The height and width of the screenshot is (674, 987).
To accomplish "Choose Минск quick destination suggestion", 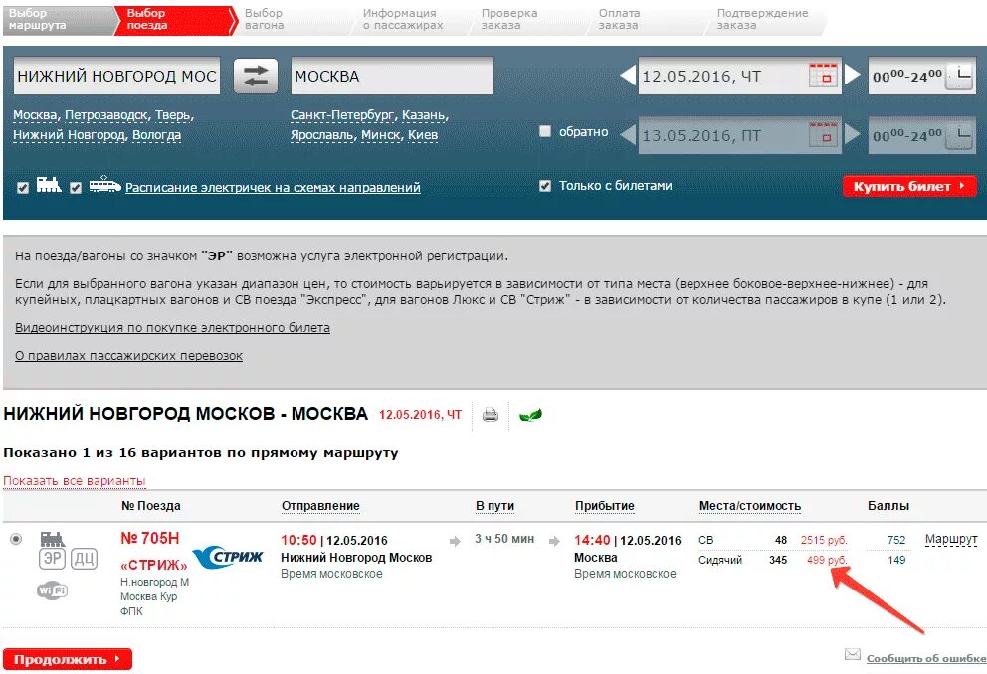I will pos(381,134).
